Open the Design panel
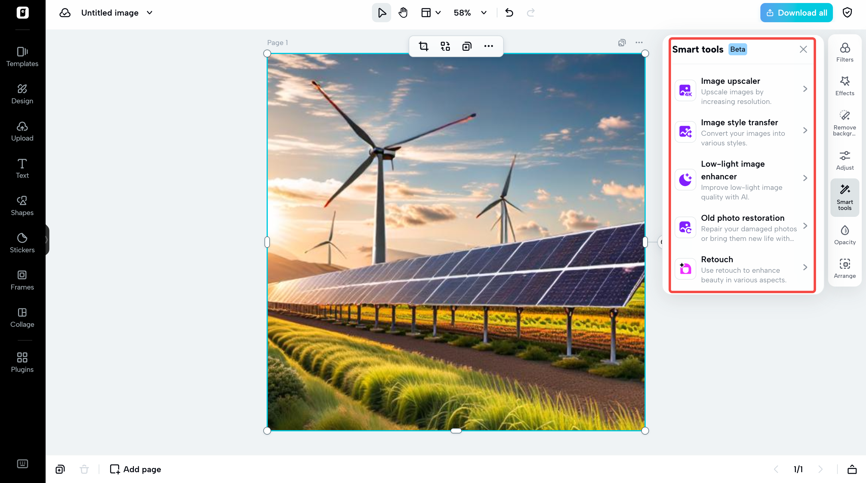Viewport: 866px width, 483px height. (22, 94)
